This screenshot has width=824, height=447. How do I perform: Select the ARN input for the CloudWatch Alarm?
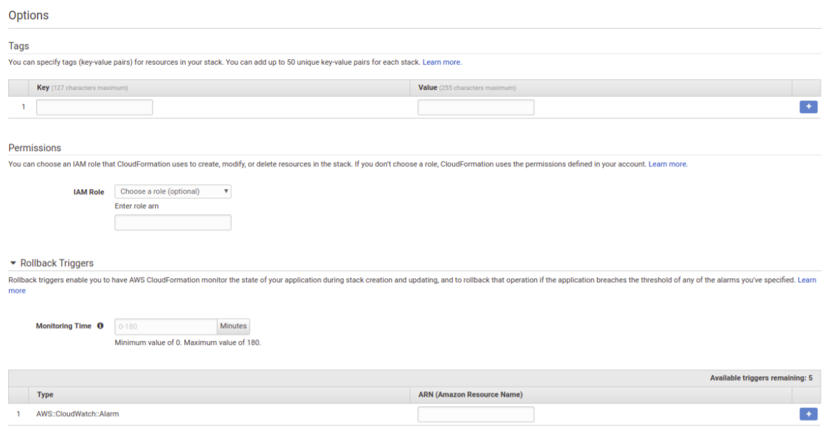point(475,414)
